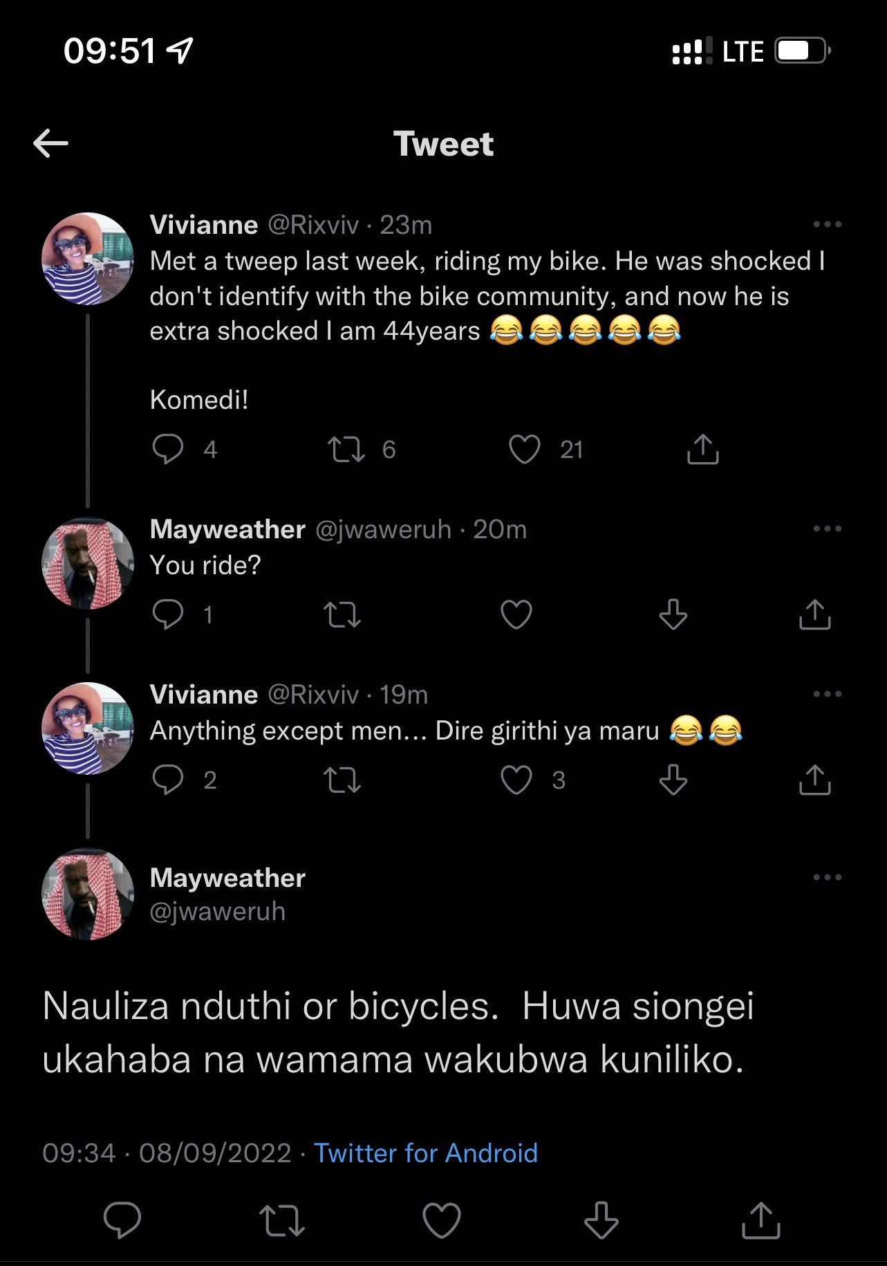
Task: Like Vivianne's tweet with 21 likes
Action: (524, 449)
